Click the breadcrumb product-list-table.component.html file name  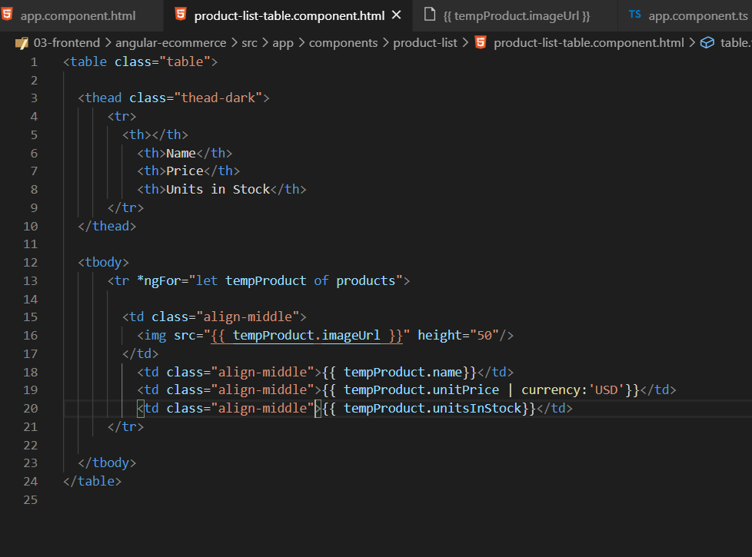pos(588,43)
